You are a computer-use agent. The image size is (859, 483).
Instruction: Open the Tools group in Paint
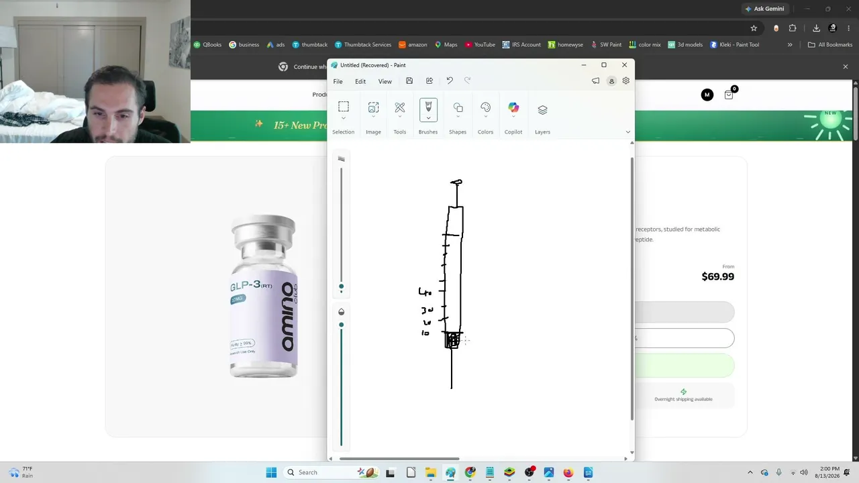[x=400, y=107]
